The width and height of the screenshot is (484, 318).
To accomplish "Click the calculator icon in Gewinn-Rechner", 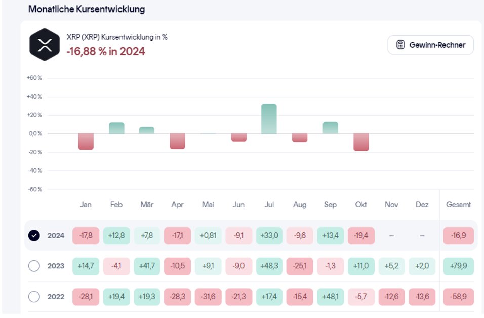I will [x=400, y=45].
